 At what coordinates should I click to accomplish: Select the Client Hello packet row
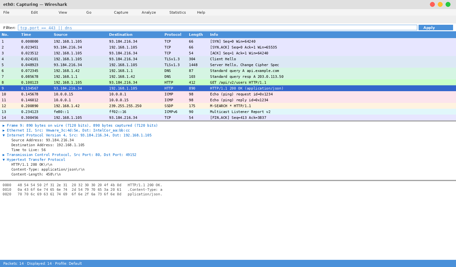(228, 59)
